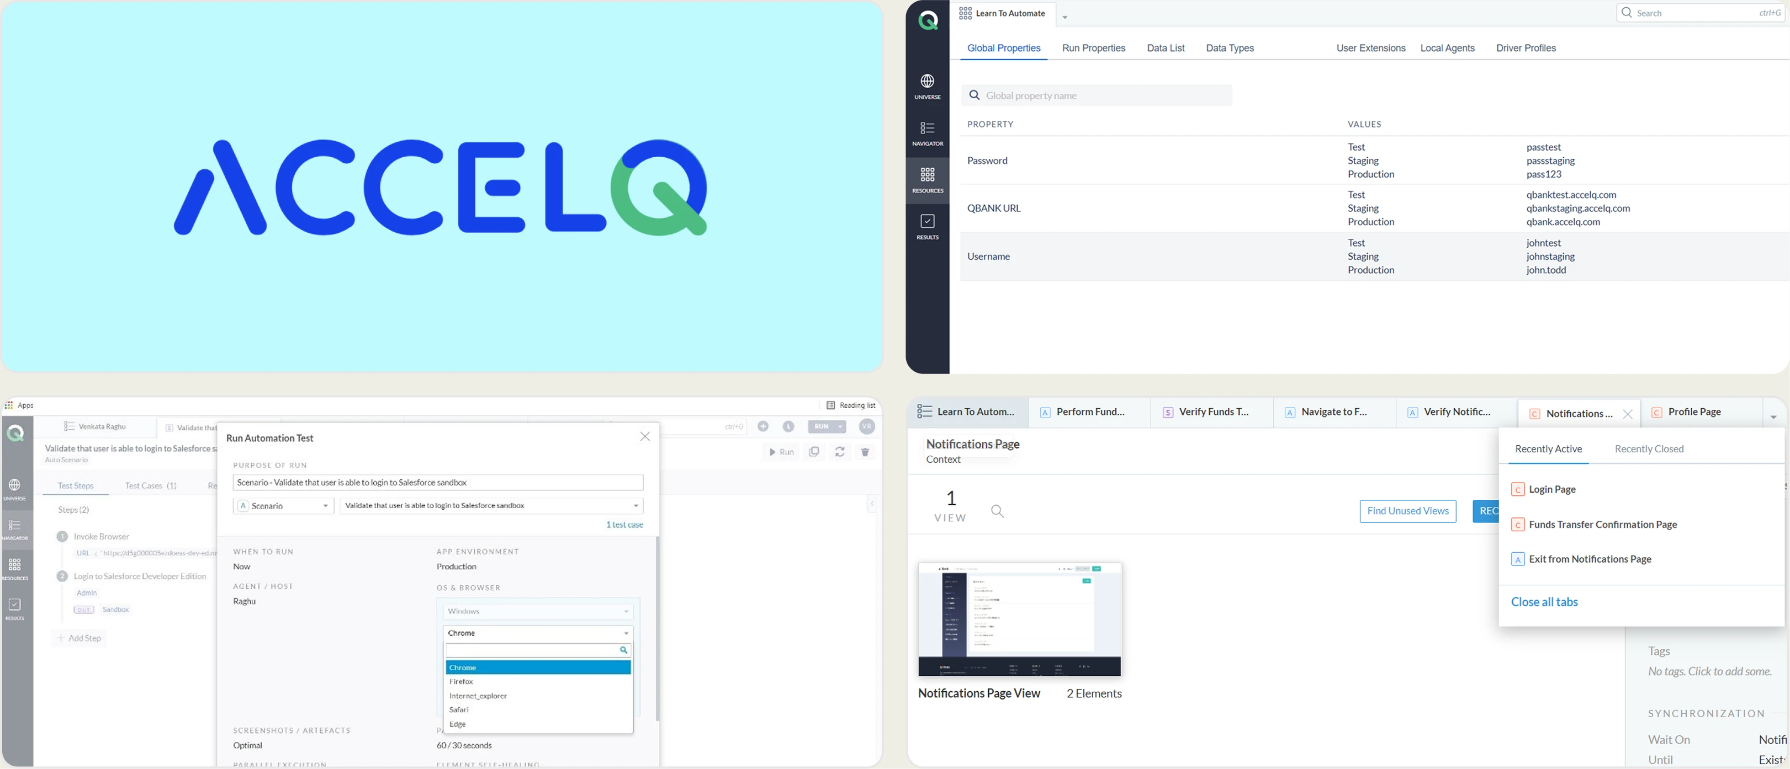Click the Test Steps tab
This screenshot has height=769, width=1790.
tap(75, 486)
